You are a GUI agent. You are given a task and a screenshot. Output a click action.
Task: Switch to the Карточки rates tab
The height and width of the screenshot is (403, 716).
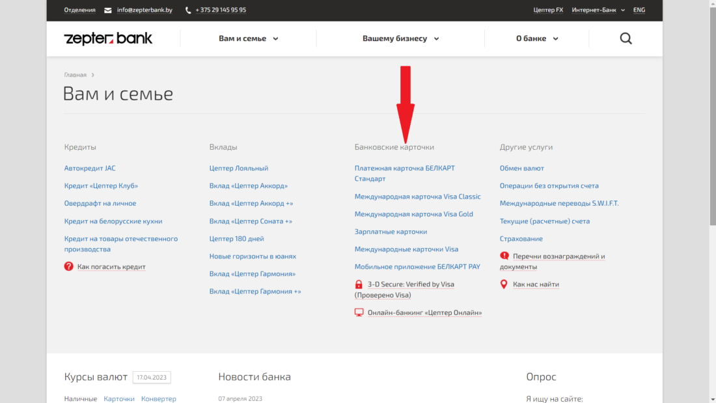[x=119, y=398]
